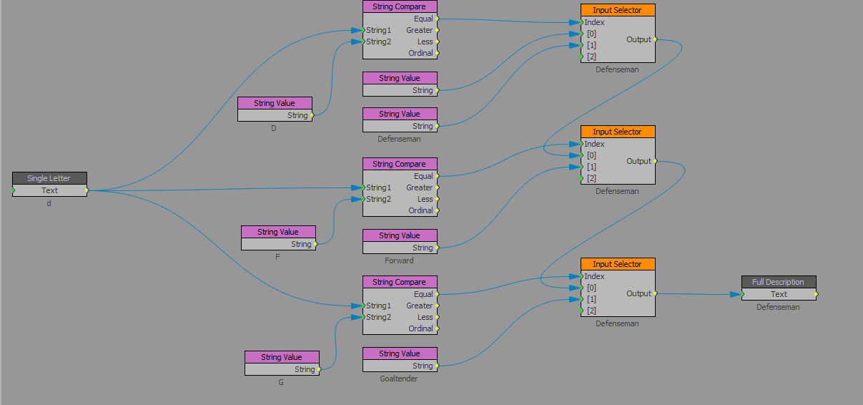This screenshot has height=405, width=863.
Task: Click the Defenseman caption under its String Value
Action: pyautogui.click(x=399, y=139)
